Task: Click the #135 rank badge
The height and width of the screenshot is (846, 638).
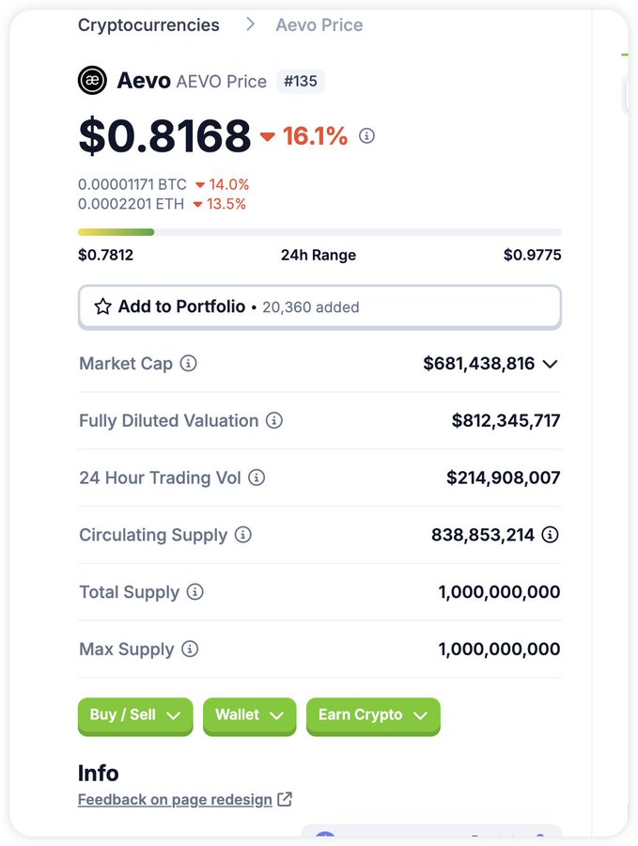Action: point(301,82)
